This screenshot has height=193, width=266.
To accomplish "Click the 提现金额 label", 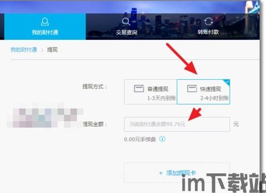I will [95, 124].
